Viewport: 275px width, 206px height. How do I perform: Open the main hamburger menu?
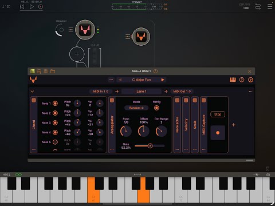270,7
